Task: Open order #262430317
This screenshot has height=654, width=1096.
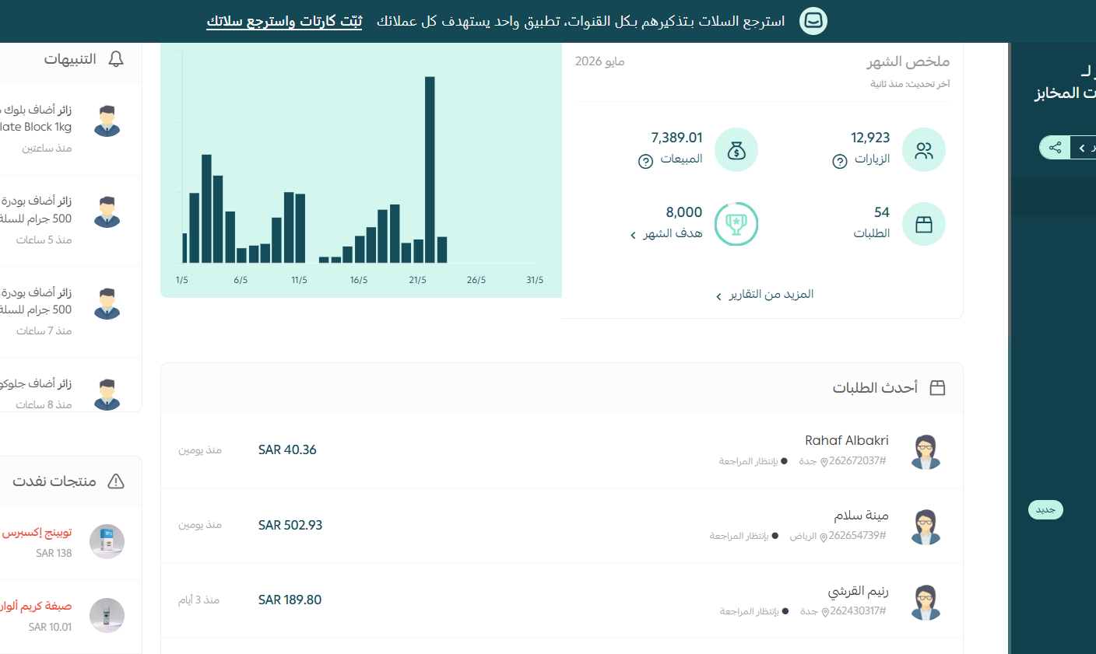Action: coord(858,610)
